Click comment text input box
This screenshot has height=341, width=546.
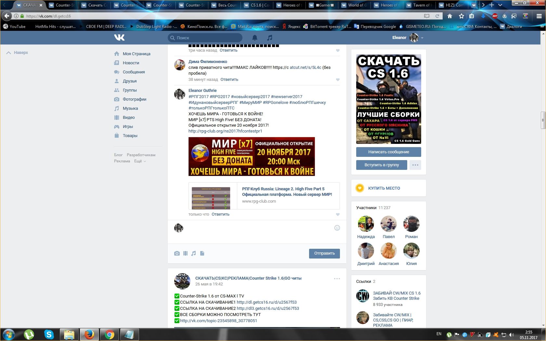[x=258, y=228]
